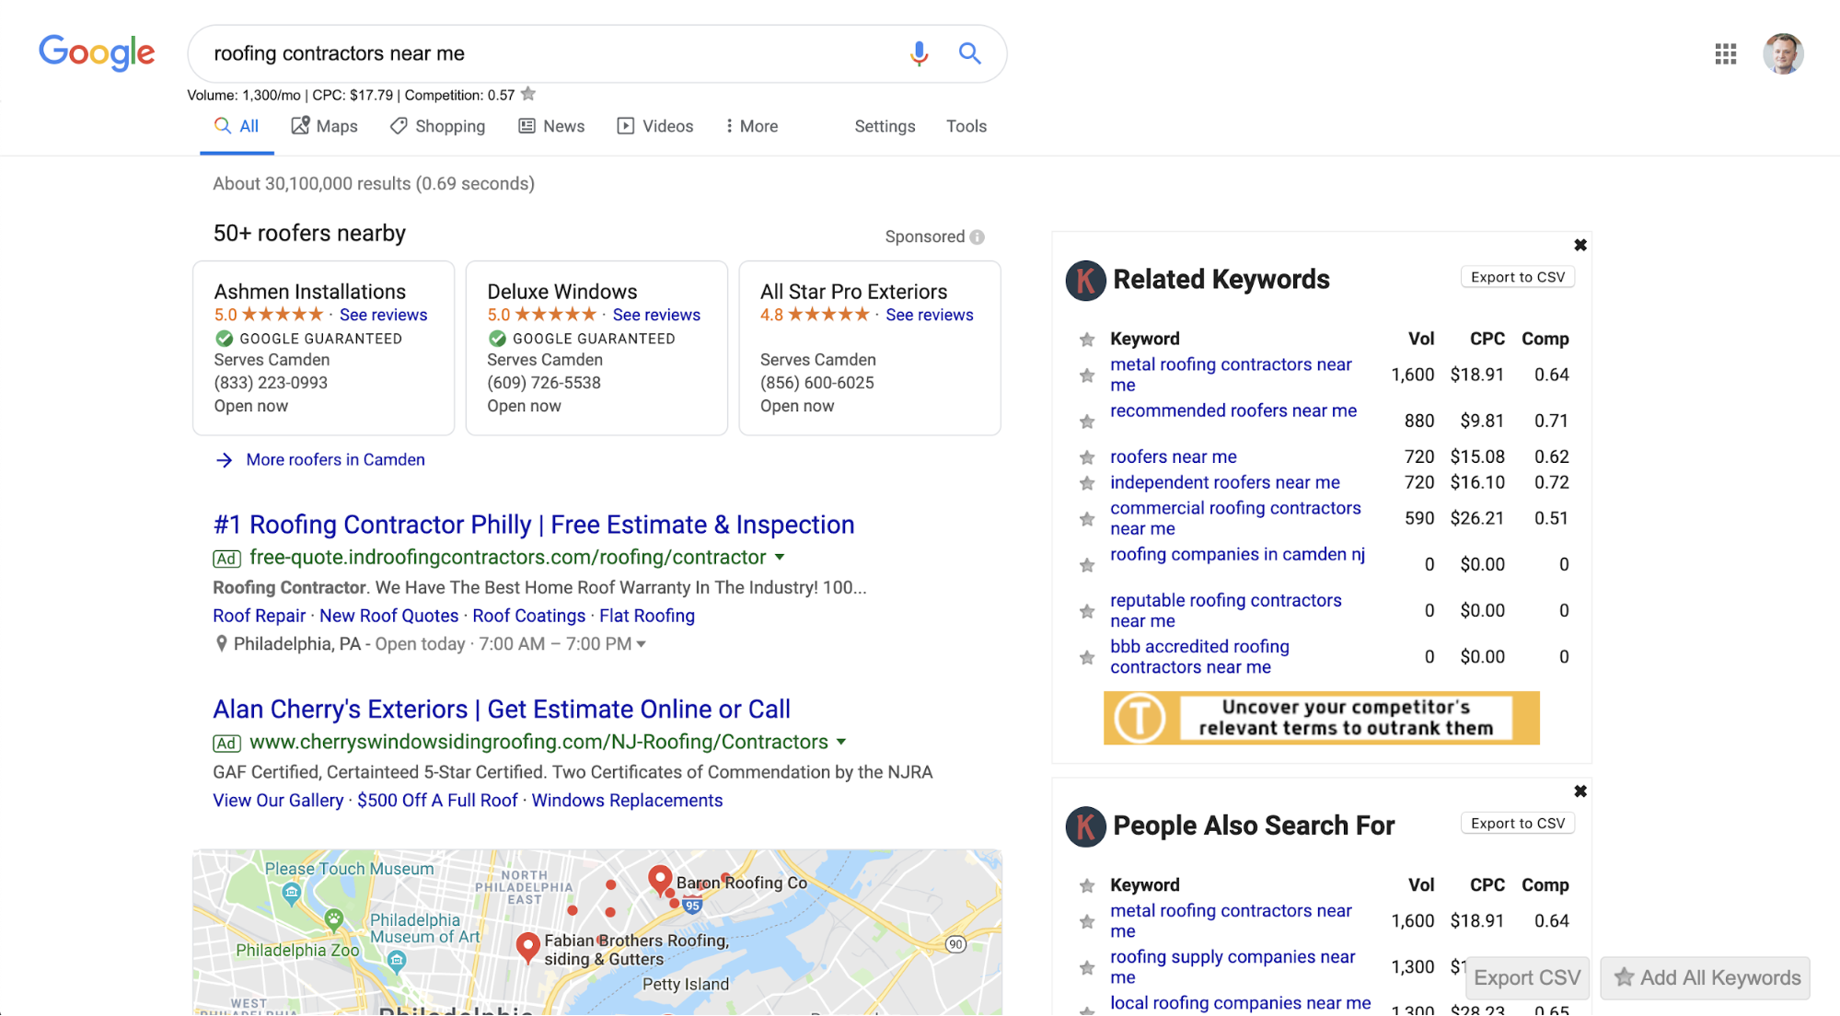This screenshot has height=1016, width=1840.
Task: Export Related Keywords to CSV
Action: 1518,277
